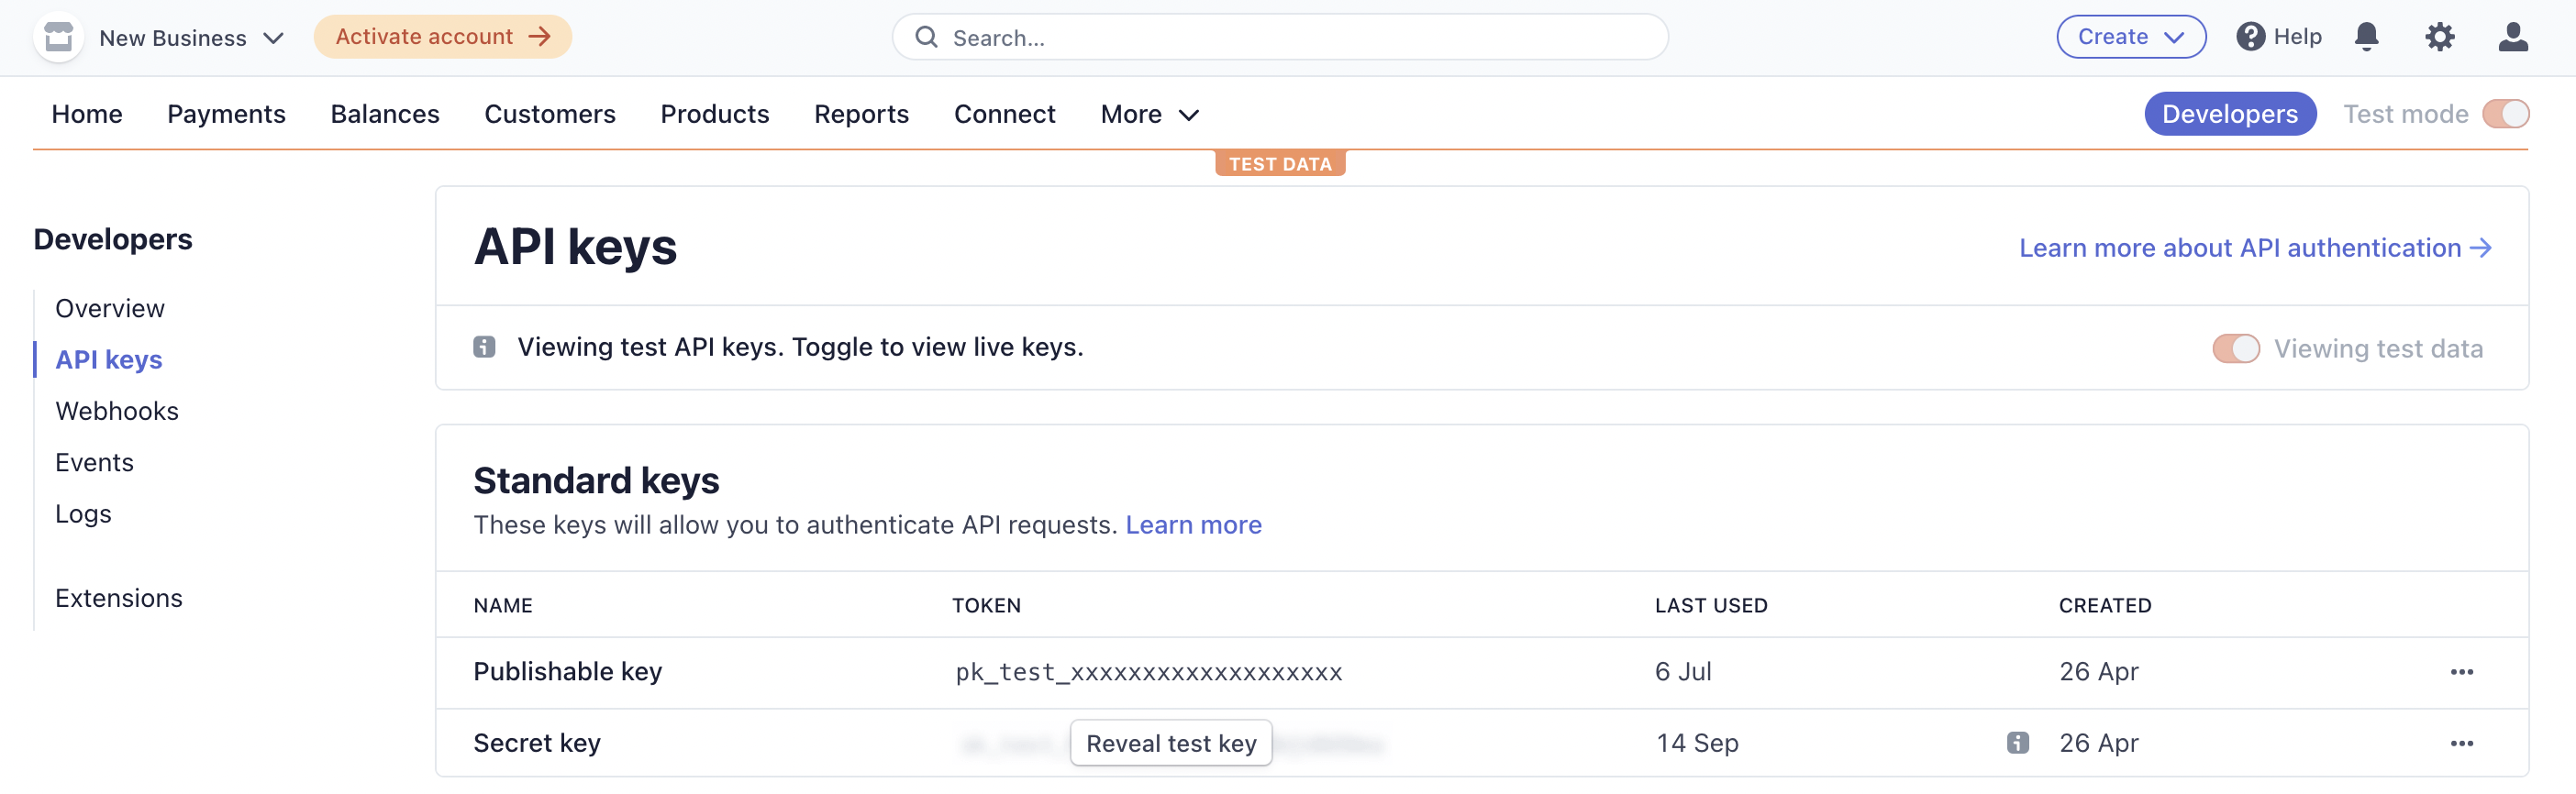Toggle Viewing test data switch

[2236, 348]
